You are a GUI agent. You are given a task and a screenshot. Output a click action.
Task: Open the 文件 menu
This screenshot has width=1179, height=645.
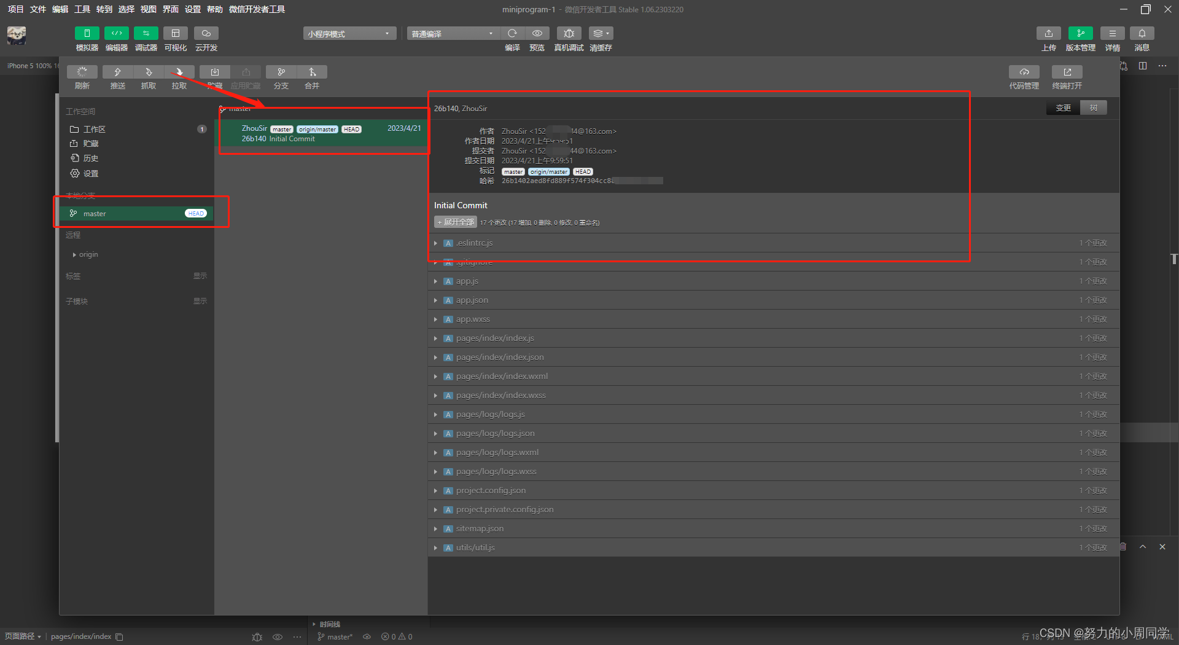(38, 9)
